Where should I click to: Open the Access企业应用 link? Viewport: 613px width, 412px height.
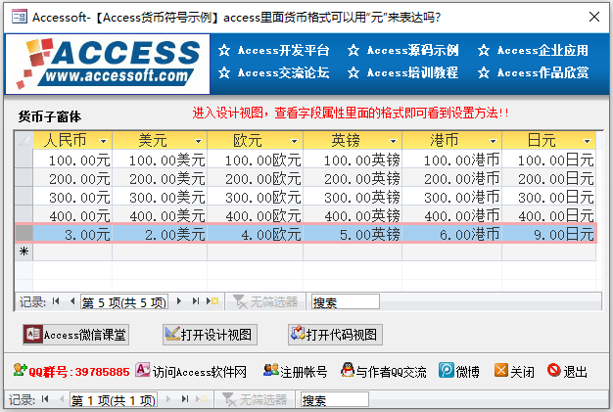click(x=534, y=50)
